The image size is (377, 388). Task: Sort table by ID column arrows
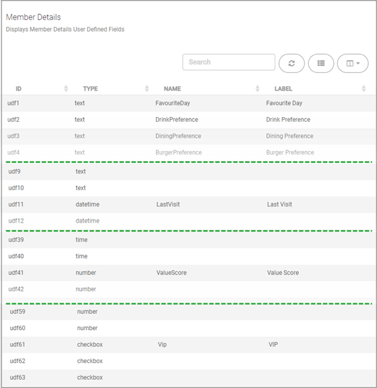click(x=66, y=89)
